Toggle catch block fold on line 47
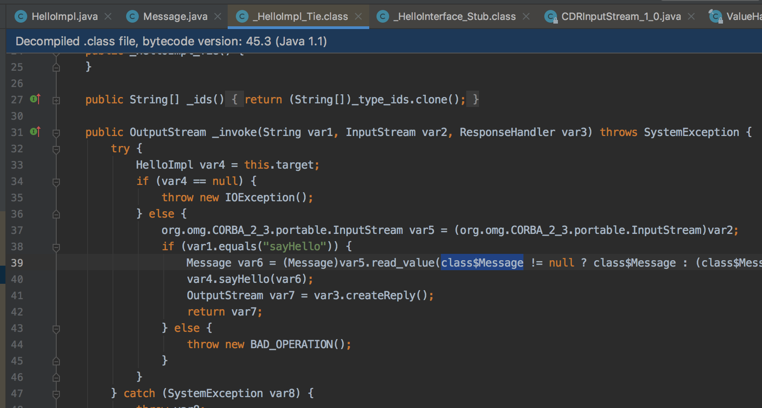Viewport: 762px width, 408px height. point(56,394)
